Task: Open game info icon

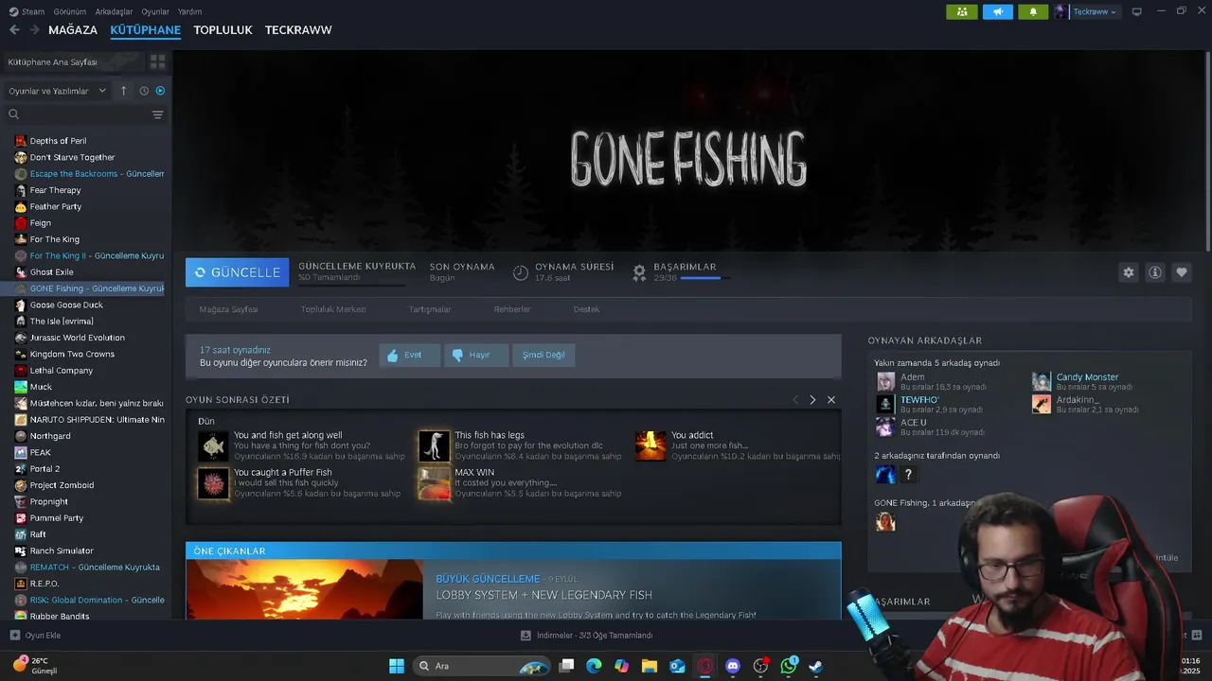Action: (1154, 272)
